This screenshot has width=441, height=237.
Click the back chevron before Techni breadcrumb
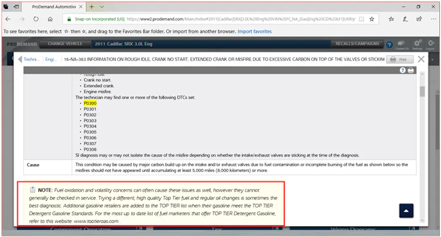(x=20, y=59)
